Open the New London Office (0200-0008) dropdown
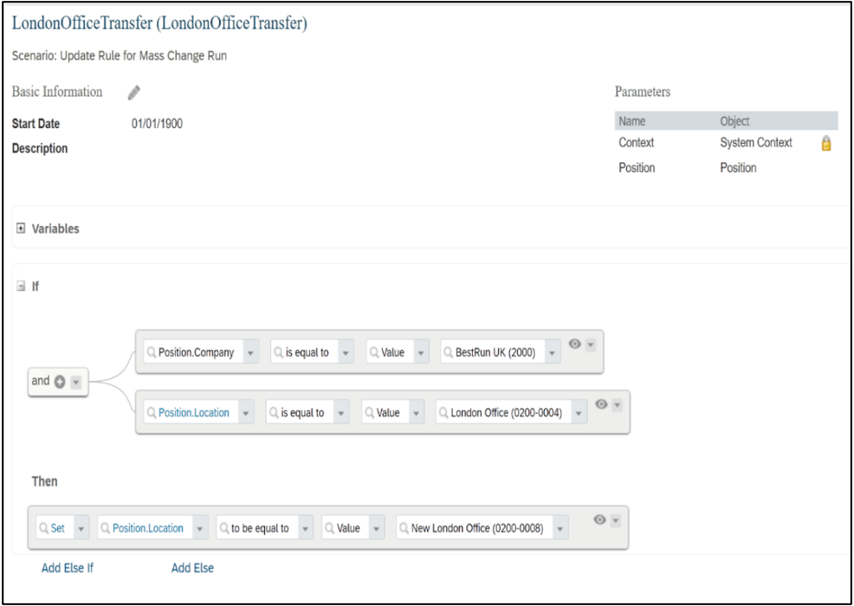This screenshot has height=606, width=854. pyautogui.click(x=560, y=528)
